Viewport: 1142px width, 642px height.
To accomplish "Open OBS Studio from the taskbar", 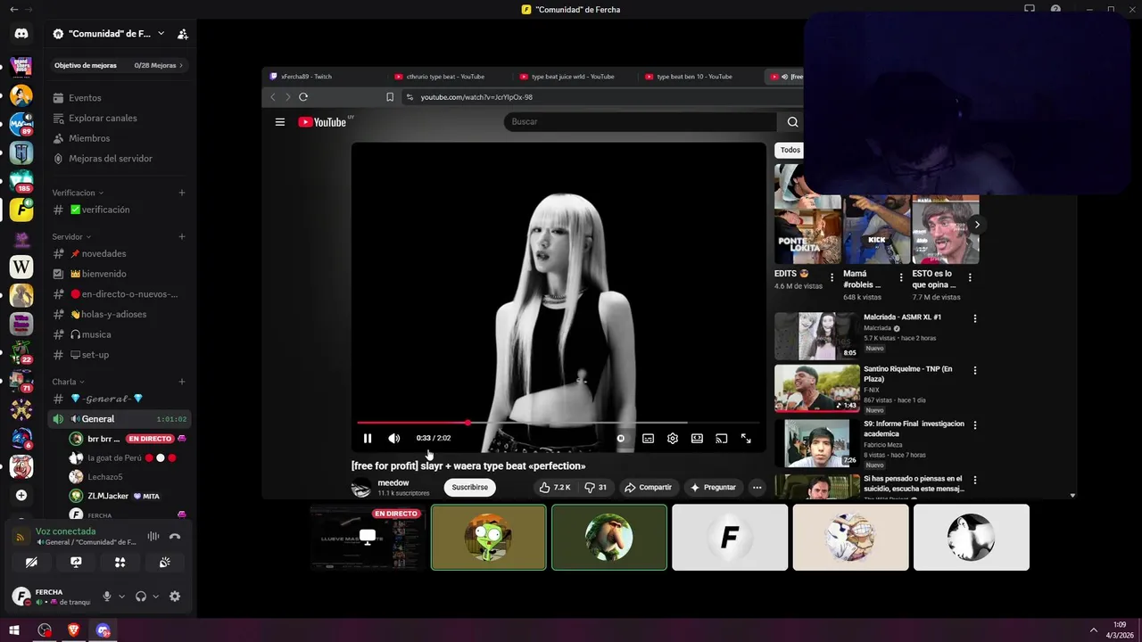I will pyautogui.click(x=45, y=630).
